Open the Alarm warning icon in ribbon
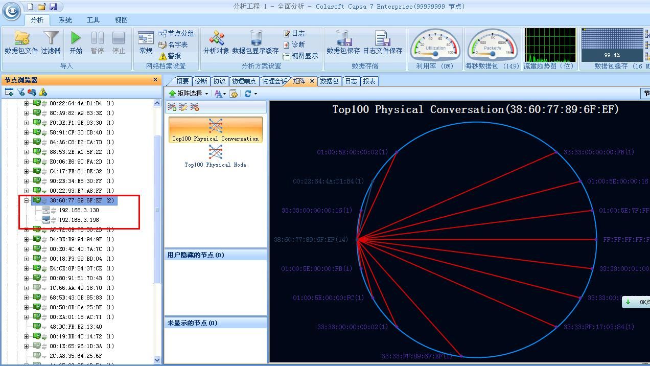 coord(163,56)
